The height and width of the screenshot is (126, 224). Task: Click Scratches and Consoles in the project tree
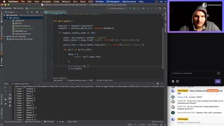pyautogui.click(x=21, y=39)
